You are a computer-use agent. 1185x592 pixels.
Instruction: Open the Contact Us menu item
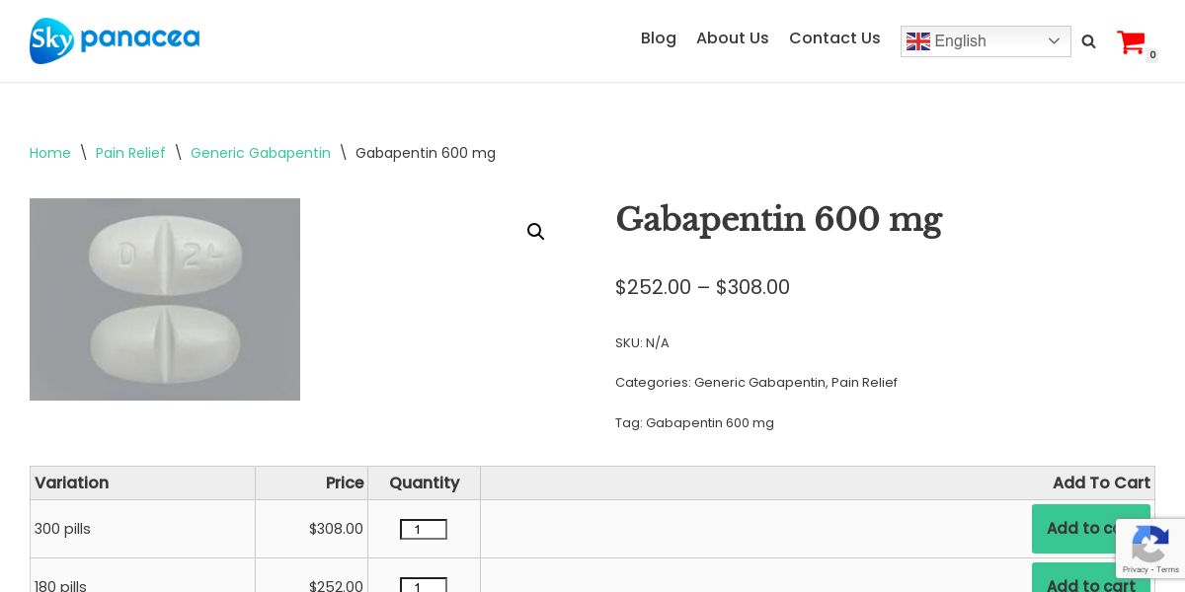pyautogui.click(x=834, y=38)
